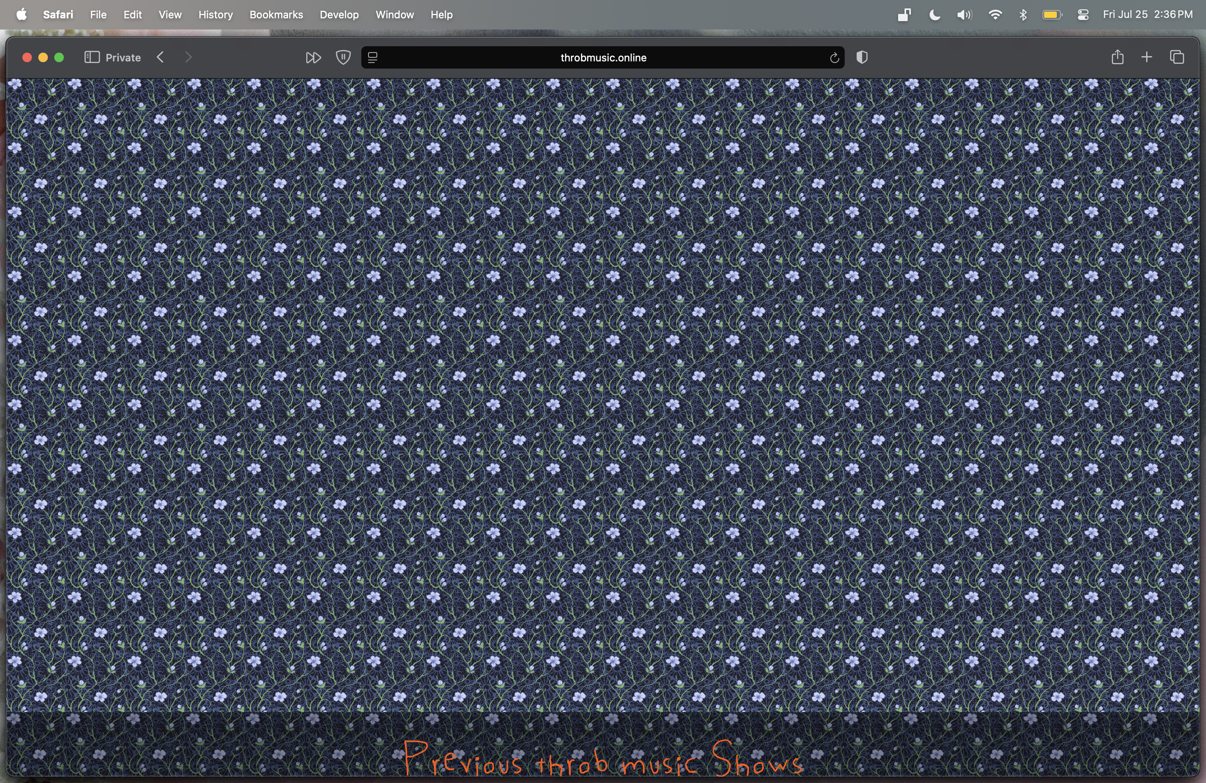Go back to previous page

click(x=160, y=57)
